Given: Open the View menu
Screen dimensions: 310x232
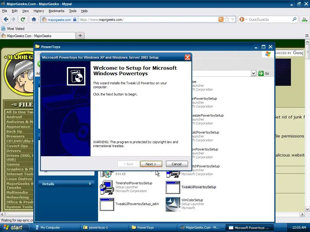Looking at the screenshot, I should (25, 11).
